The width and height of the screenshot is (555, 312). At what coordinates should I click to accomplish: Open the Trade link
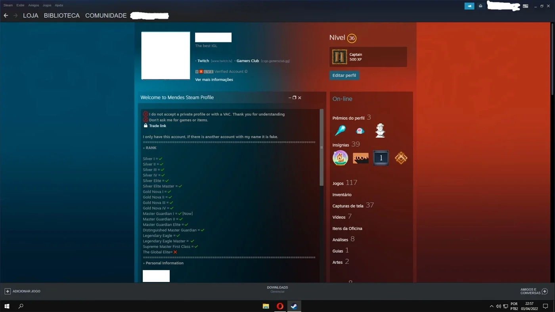157,126
